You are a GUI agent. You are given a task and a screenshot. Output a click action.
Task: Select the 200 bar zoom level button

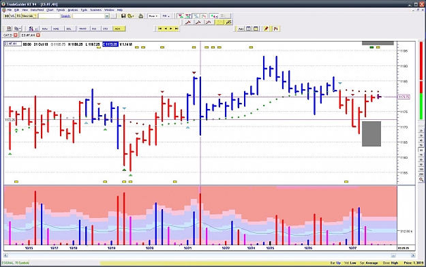pos(421,174)
